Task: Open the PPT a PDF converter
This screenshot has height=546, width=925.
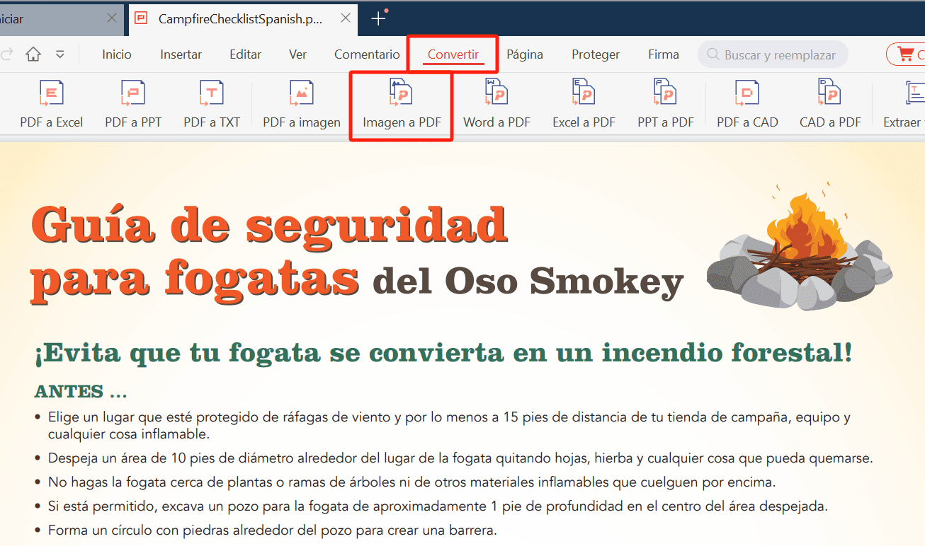Action: click(665, 103)
